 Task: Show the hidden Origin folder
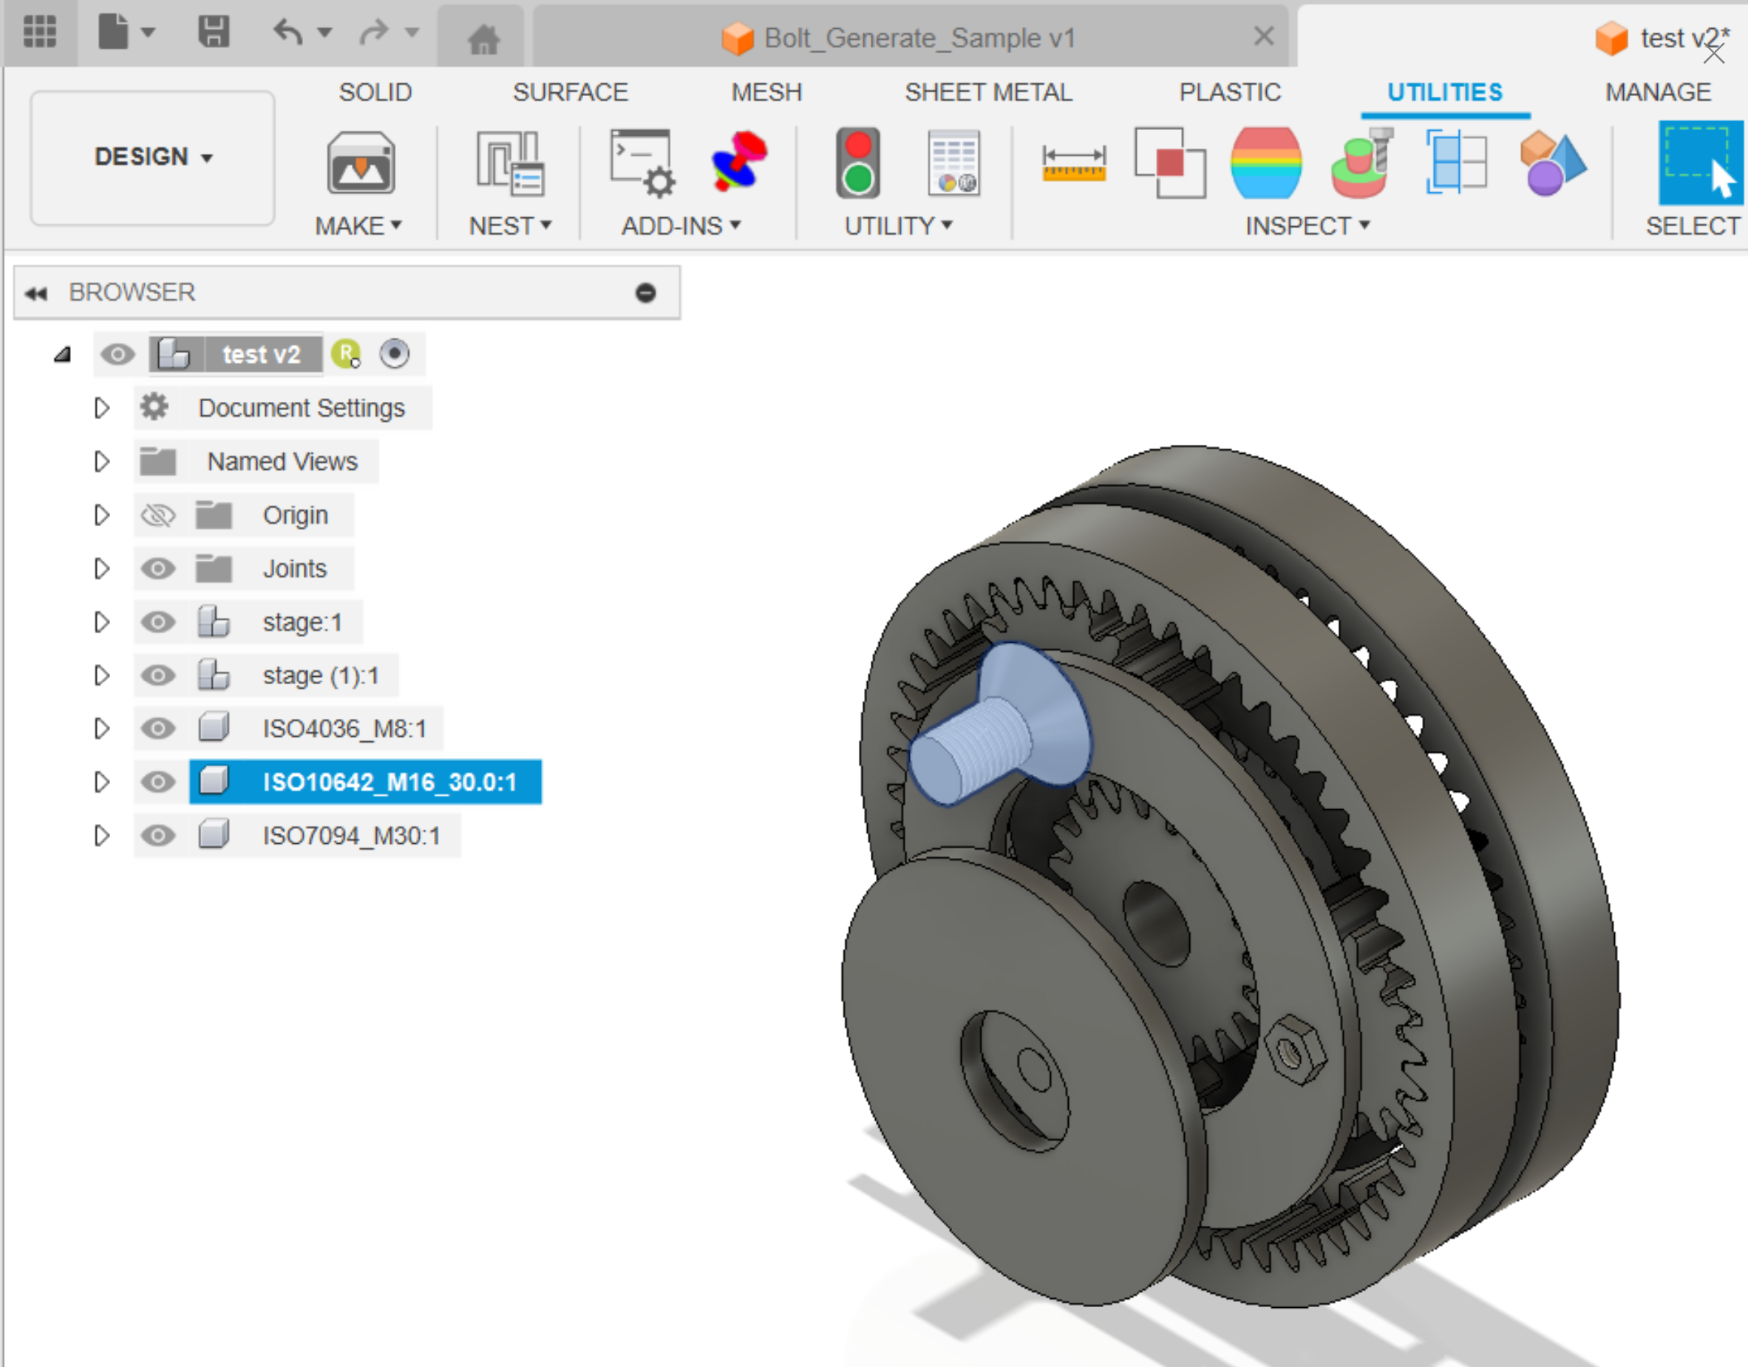[x=157, y=516]
